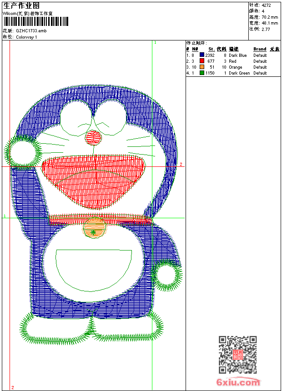This screenshot has width=282, height=391.
Task: Click the Dark Blue color swatch
Action: tap(202, 55)
